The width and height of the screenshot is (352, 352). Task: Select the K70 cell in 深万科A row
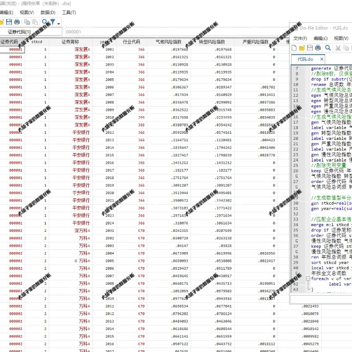[x=132, y=231]
